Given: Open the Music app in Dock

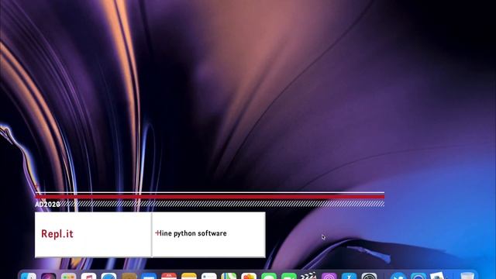Looking at the screenshot, I should click(88, 276).
